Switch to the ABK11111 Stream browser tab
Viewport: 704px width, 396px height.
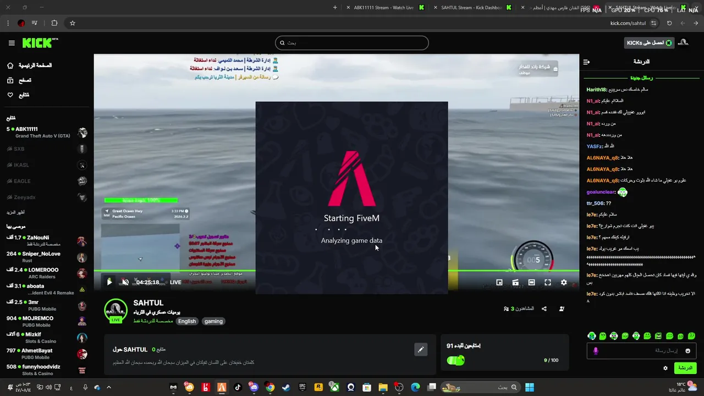pyautogui.click(x=384, y=8)
